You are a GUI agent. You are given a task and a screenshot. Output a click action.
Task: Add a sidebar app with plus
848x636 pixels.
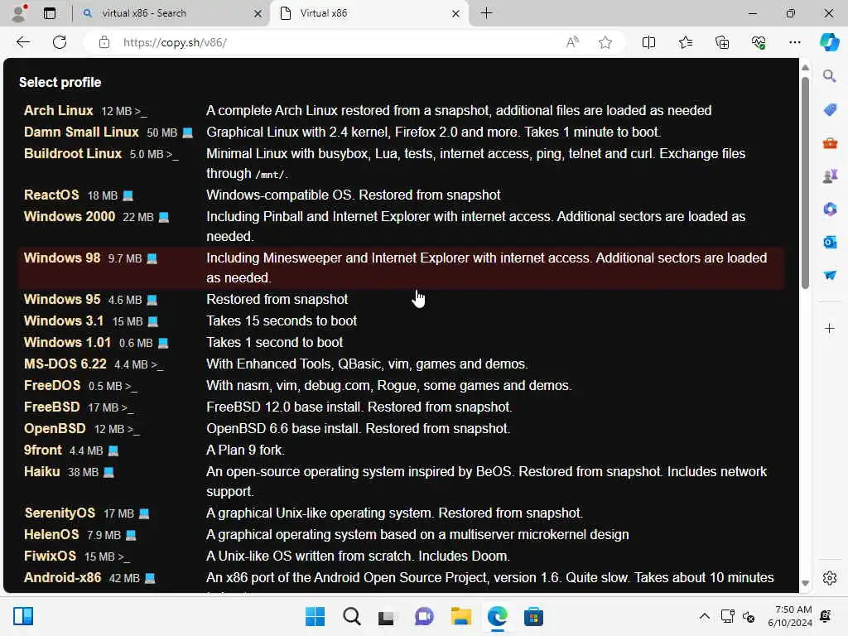pos(830,328)
